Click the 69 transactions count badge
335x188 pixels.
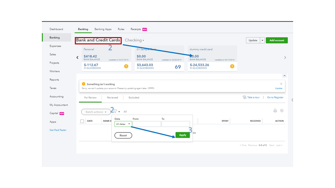(x=178, y=67)
